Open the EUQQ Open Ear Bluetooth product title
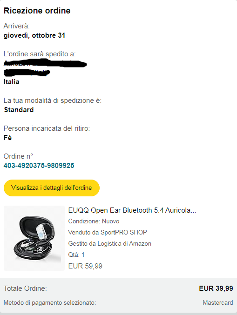This screenshot has width=237, height=315. 132,210
